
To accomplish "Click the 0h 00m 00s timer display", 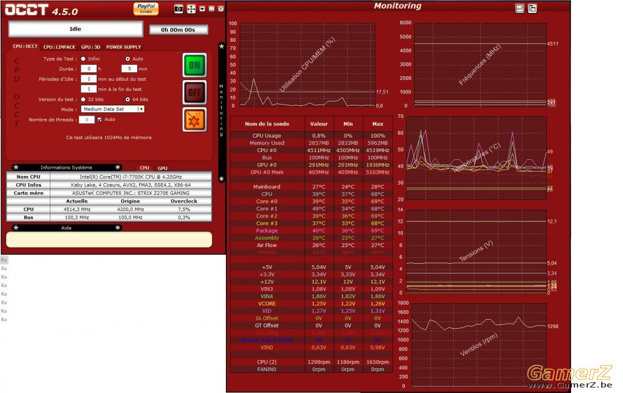I will coord(179,30).
